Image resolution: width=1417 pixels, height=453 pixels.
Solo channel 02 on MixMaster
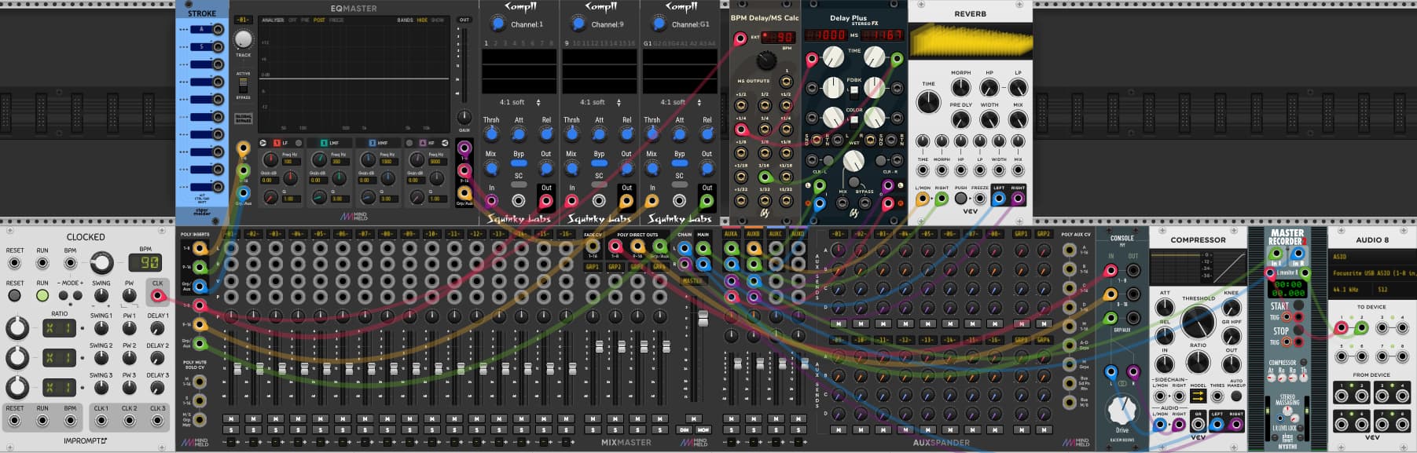253,429
